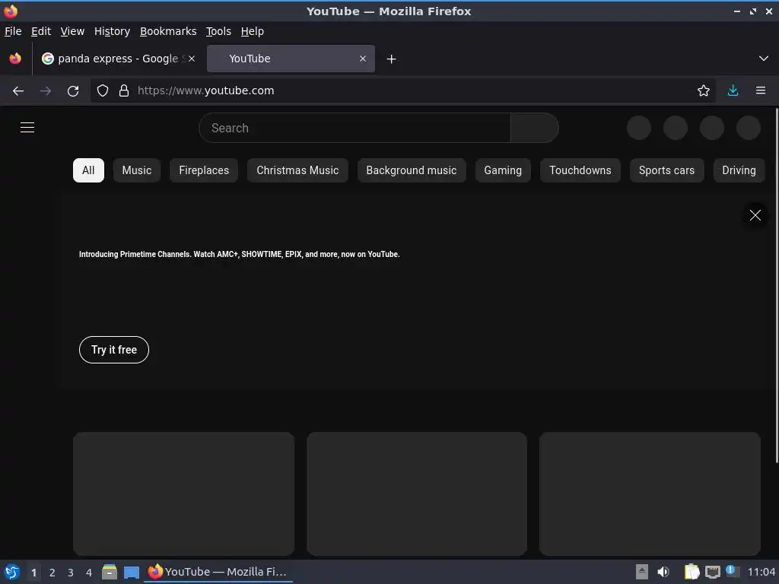
Task: Switch to workspace 3 in taskbar
Action: pos(71,573)
